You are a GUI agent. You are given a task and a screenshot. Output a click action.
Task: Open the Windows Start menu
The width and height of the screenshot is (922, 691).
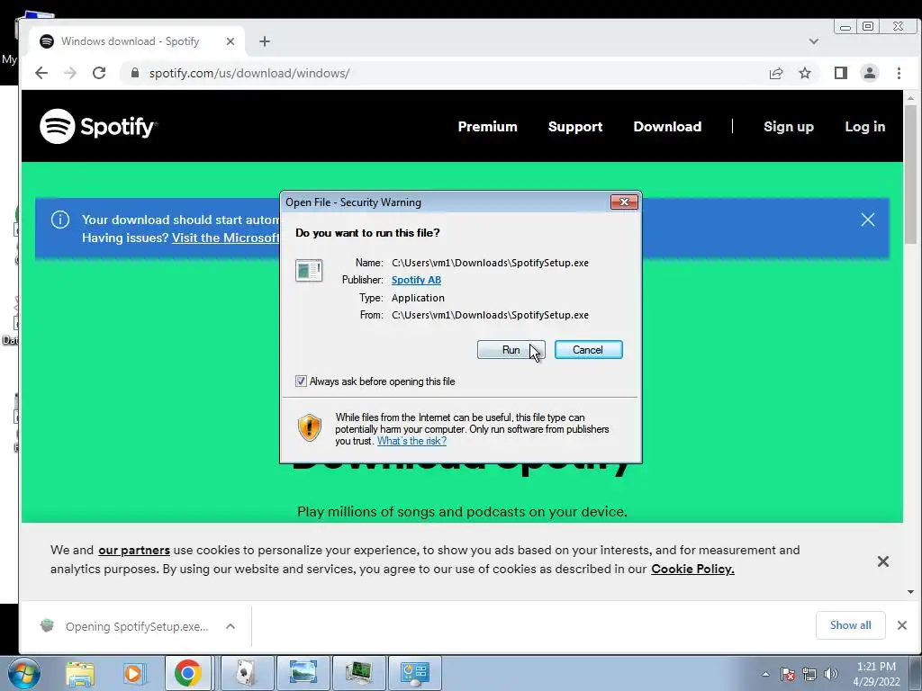pyautogui.click(x=23, y=673)
